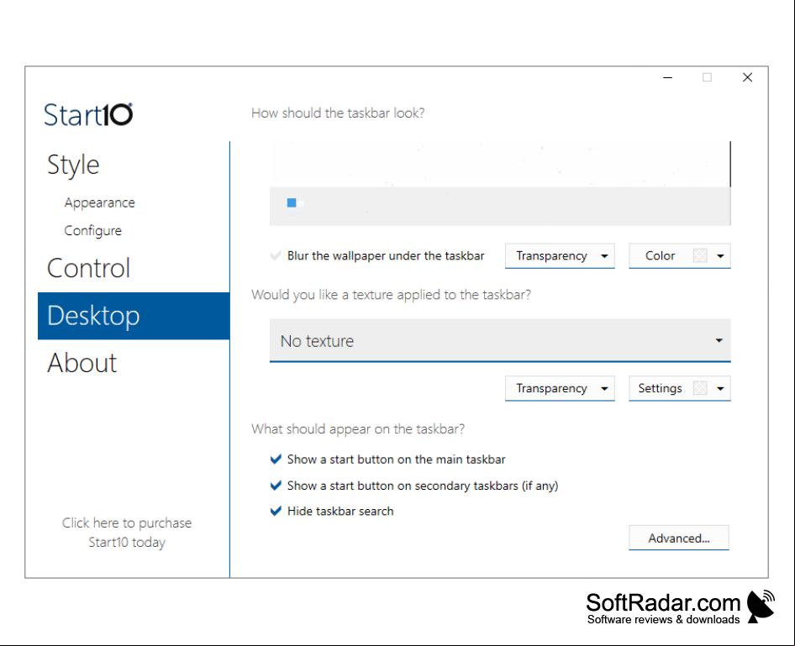Open the About section
The image size is (795, 646).
pos(82,363)
